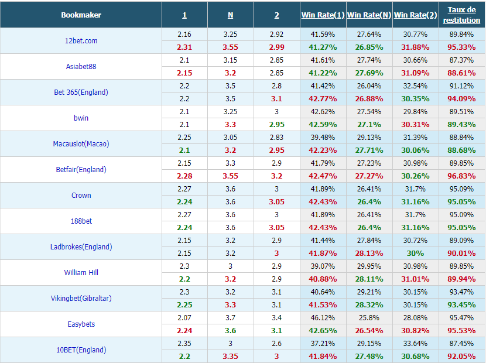Sort by Win Rate(1) header
Viewport: 486px width, 363px height.
click(323, 15)
